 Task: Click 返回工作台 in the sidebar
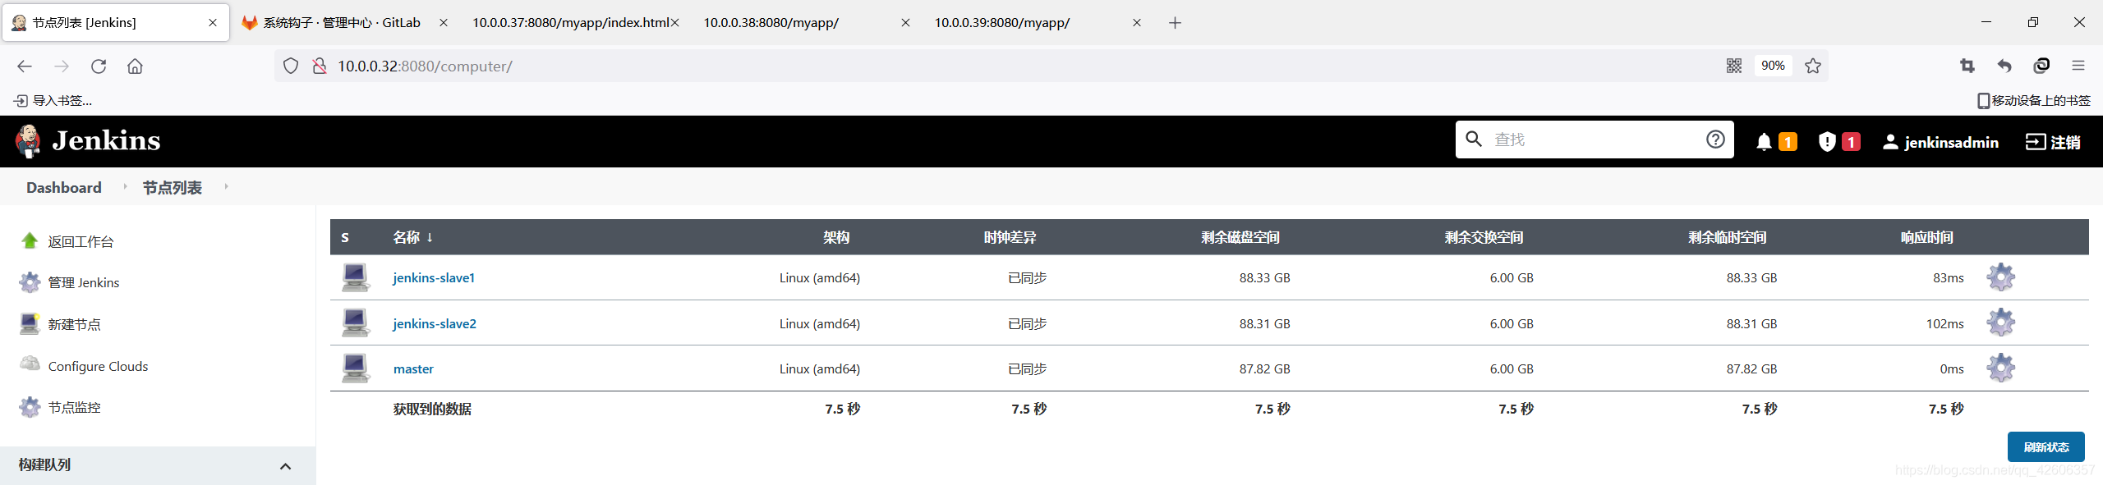[x=81, y=241]
